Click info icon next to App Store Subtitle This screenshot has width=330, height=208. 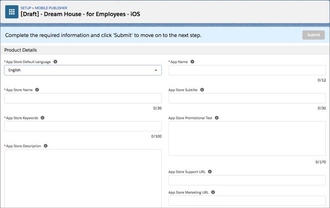[x=202, y=90]
